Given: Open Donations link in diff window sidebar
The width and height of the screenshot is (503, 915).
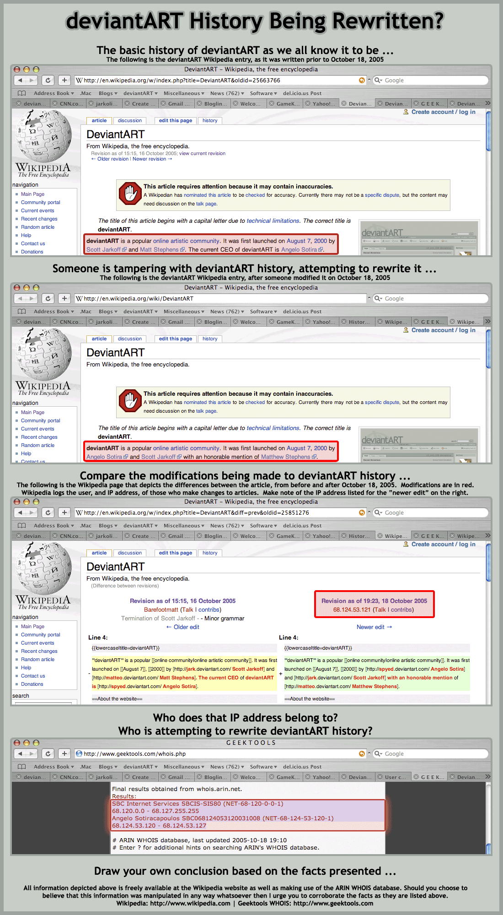Looking at the screenshot, I should tap(32, 684).
